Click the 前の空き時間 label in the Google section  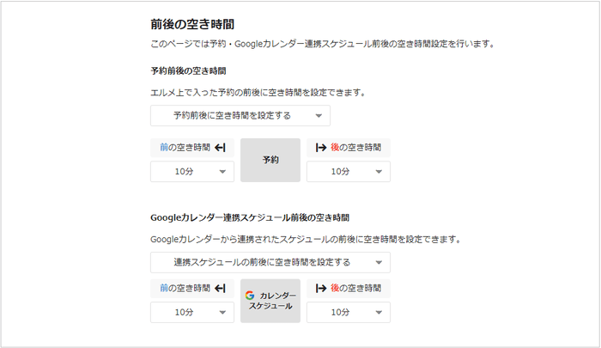tap(184, 289)
